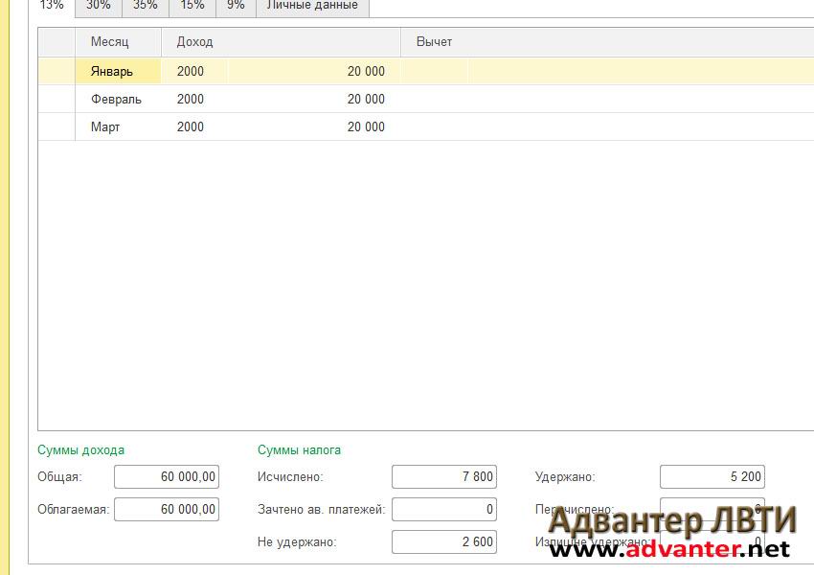This screenshot has height=575, width=814.
Task: Select the Март month cell
Action: [119, 126]
